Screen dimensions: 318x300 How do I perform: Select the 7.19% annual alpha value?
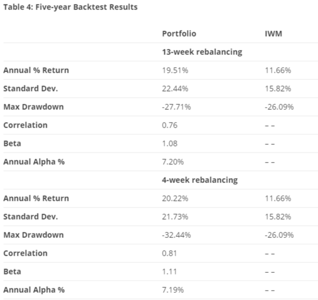173,290
